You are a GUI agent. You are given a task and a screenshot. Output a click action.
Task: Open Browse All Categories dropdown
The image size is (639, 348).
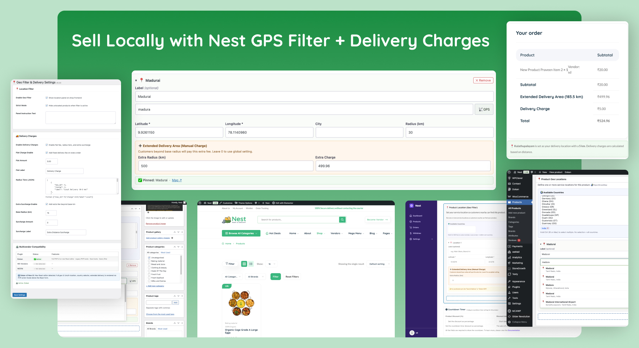(x=241, y=234)
